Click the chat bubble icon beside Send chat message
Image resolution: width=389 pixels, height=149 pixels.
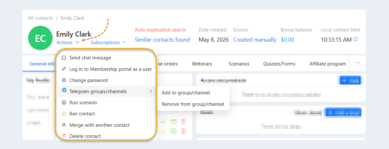[64, 58]
